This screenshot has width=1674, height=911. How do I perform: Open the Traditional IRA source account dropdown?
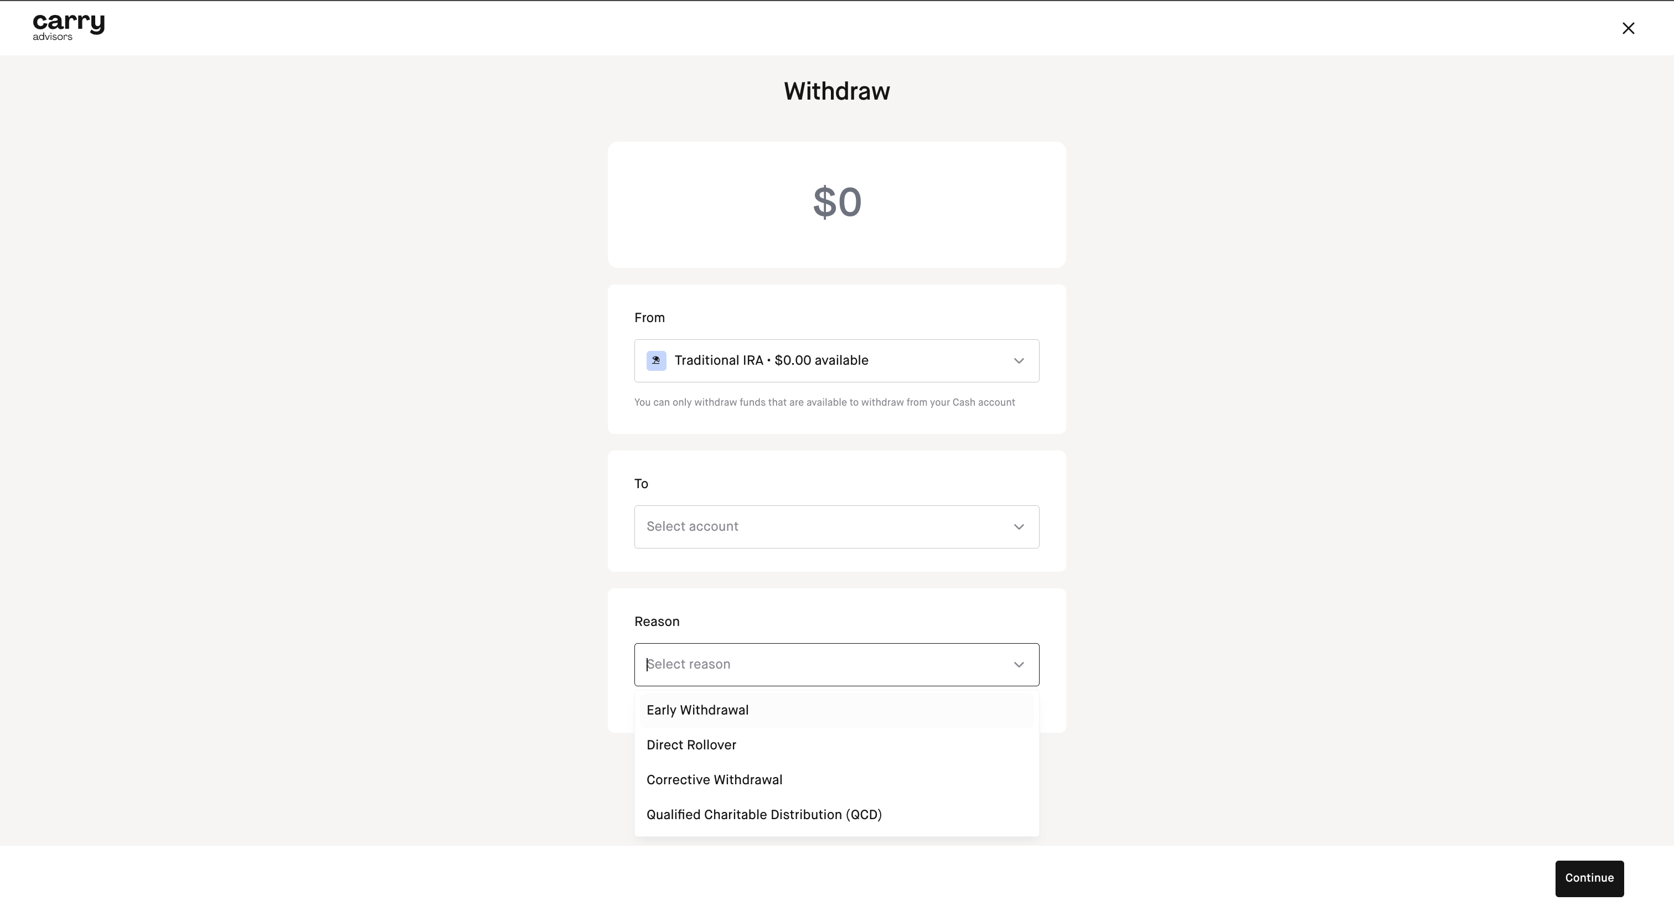coord(836,361)
